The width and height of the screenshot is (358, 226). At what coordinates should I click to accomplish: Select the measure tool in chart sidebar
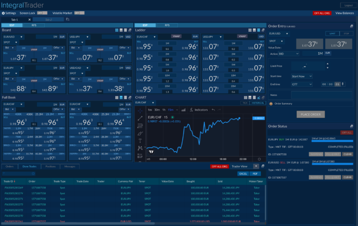(140, 156)
